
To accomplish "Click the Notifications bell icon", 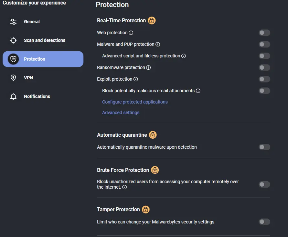I will pos(13,96).
